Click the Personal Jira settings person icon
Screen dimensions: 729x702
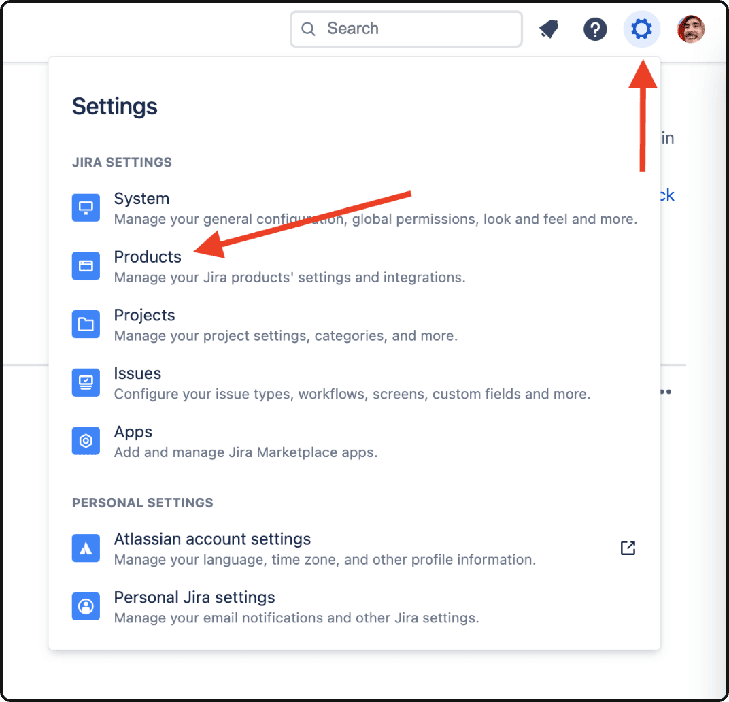click(x=86, y=606)
